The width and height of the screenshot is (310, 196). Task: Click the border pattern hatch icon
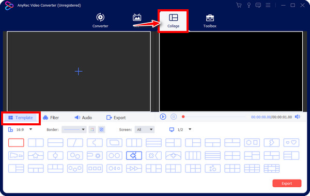coord(101,129)
